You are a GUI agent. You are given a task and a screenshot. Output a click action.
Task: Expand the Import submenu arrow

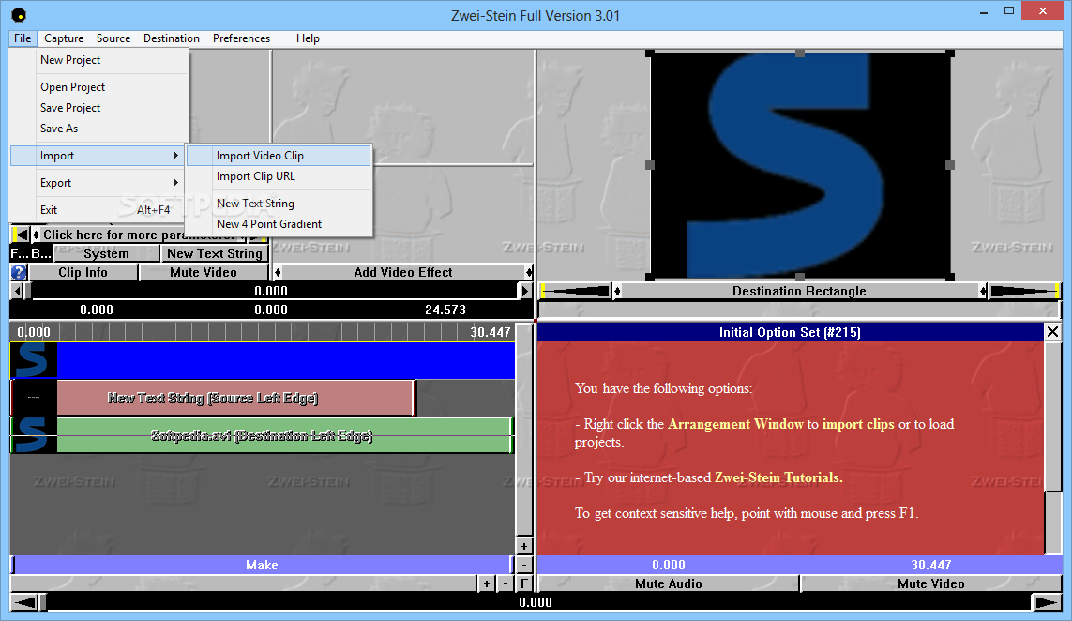[175, 156]
